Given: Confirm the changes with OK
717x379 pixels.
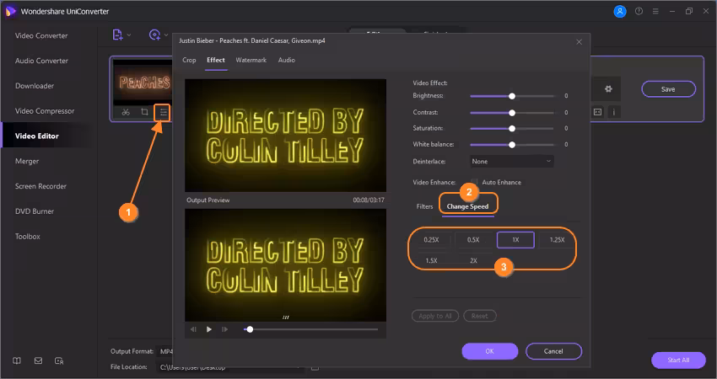Looking at the screenshot, I should tap(490, 351).
